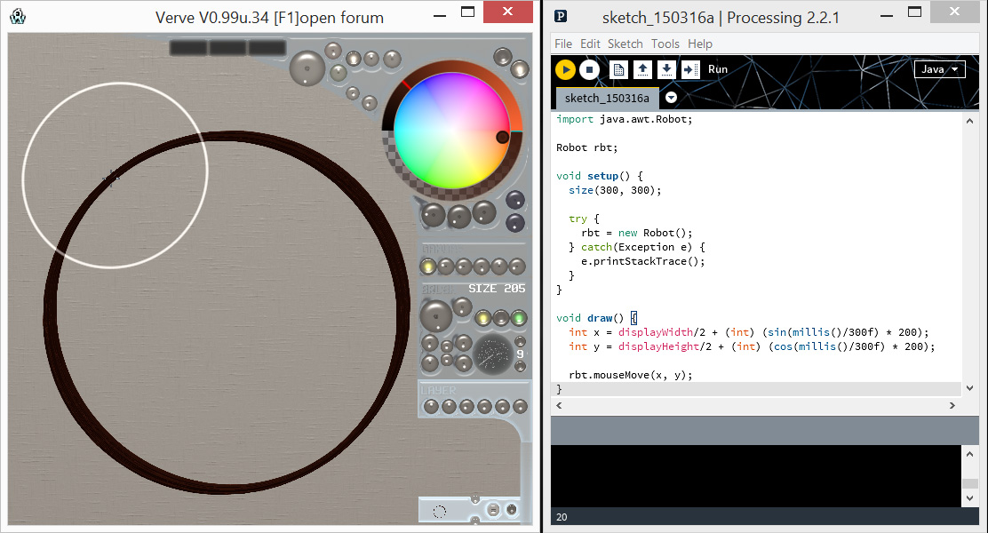Click the lined menu button in Verve's bottom panel
This screenshot has width=988, height=533.
click(x=493, y=509)
